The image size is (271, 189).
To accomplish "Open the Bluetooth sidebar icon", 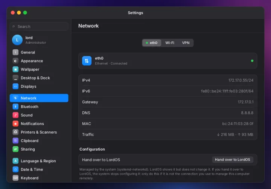I will [x=15, y=107].
